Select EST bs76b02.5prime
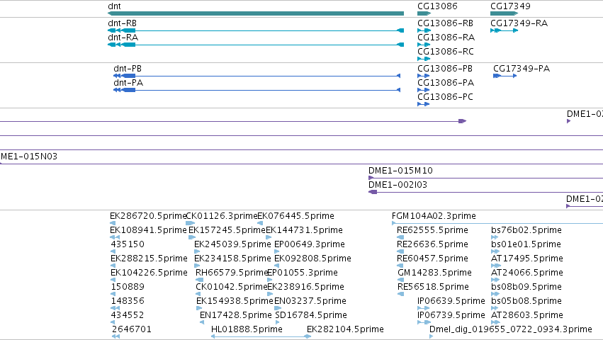 [526, 230]
